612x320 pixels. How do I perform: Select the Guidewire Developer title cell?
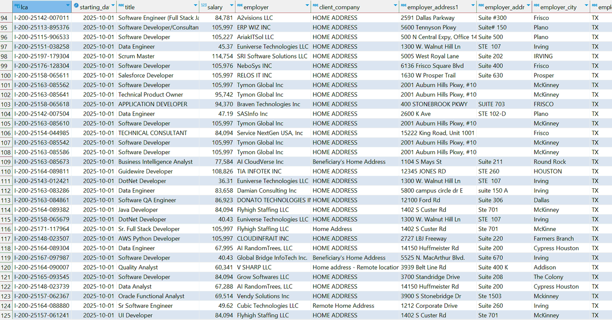pos(158,171)
